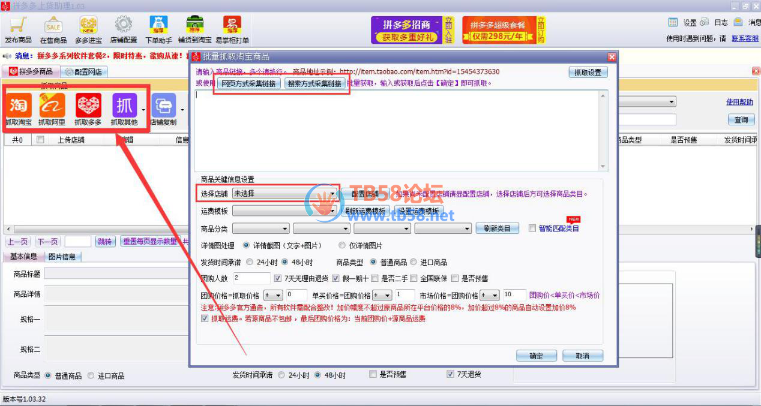The height and width of the screenshot is (406, 761).
Task: Check select-all box in table header
Action: pyautogui.click(x=40, y=140)
